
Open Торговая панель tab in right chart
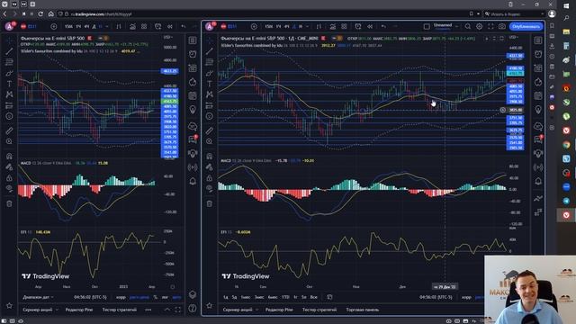pyautogui.click(x=362, y=310)
